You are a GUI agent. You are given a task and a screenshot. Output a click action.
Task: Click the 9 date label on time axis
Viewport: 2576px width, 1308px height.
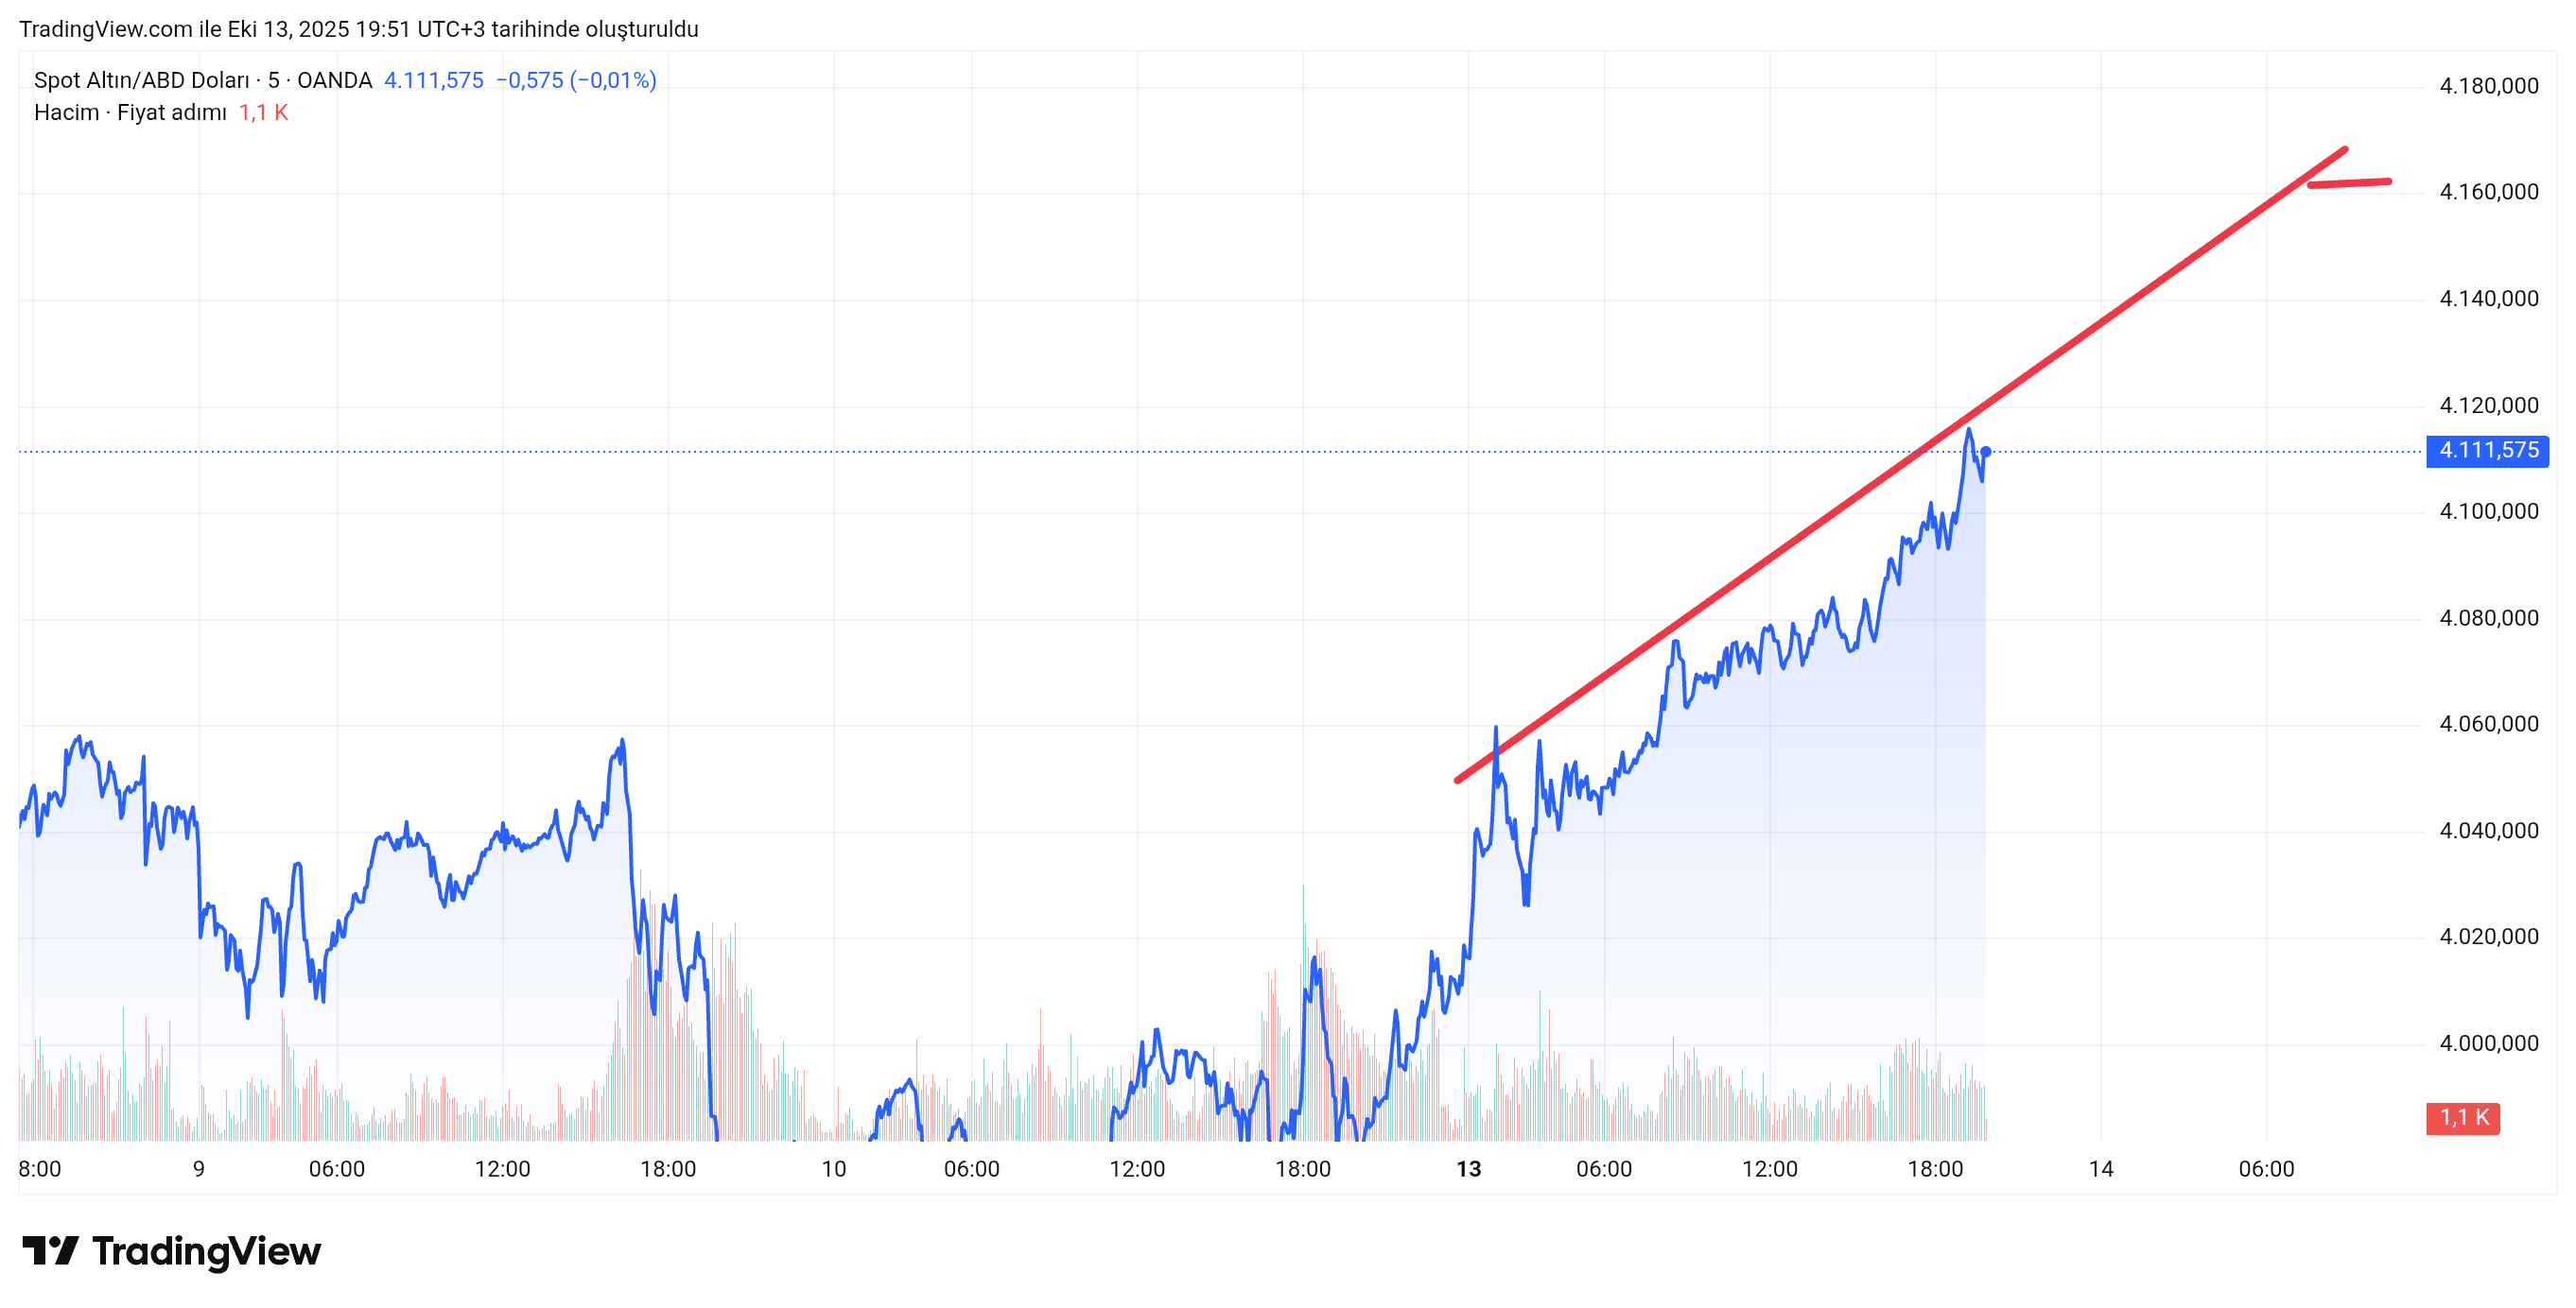click(x=199, y=1169)
